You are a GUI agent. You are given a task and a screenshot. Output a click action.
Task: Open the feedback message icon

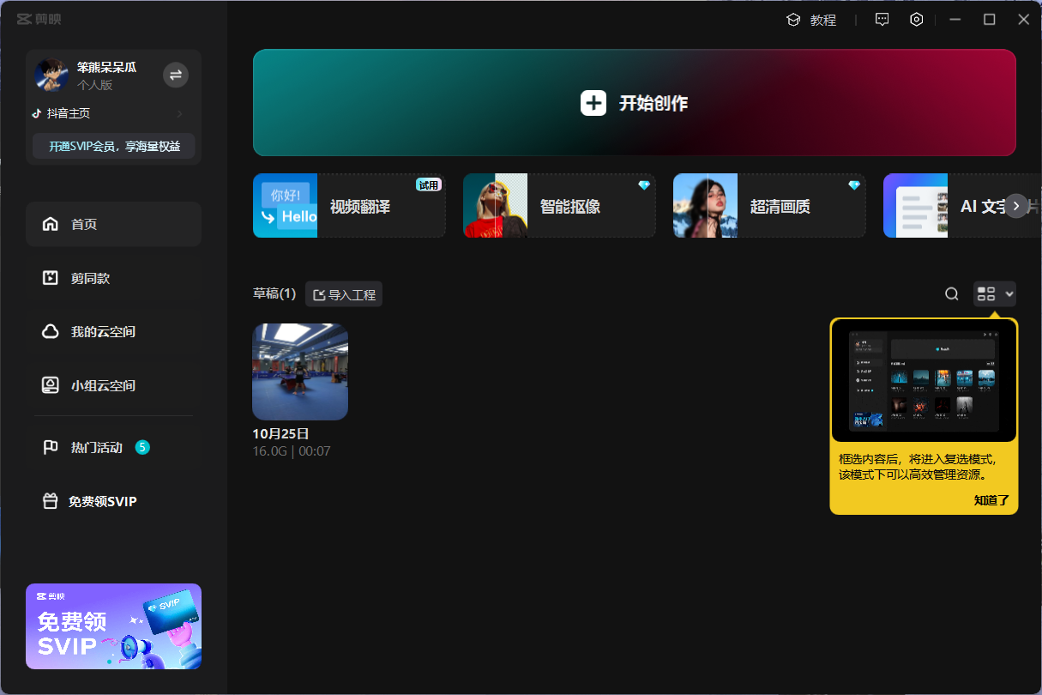882,20
